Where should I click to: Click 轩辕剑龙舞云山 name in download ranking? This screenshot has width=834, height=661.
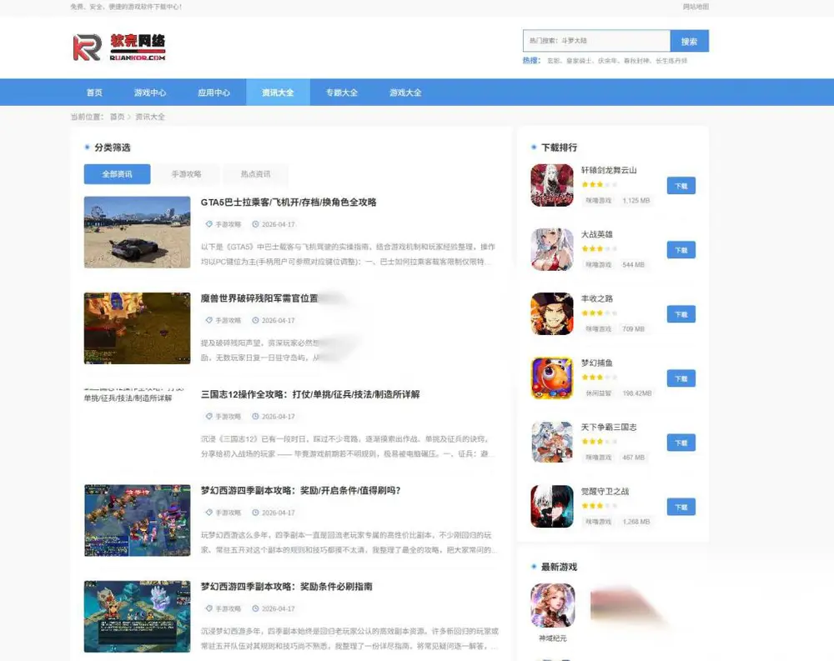tap(609, 170)
